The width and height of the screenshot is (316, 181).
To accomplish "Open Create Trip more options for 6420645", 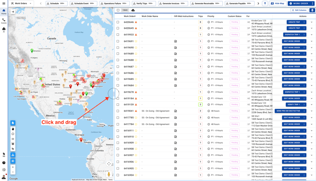I will (304, 28).
